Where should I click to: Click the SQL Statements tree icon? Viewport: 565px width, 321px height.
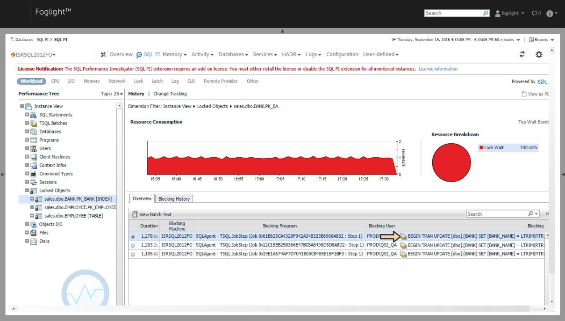[34, 115]
